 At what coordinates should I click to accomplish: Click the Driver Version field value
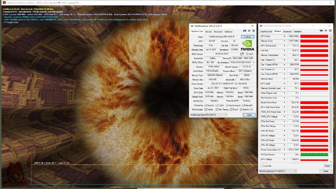229,84
